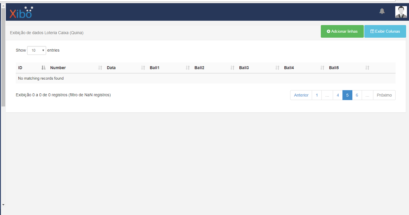The image size is (409, 215).
Task: Click the left vertical scrollbar thumb
Action: pyautogui.click(x=3, y=57)
